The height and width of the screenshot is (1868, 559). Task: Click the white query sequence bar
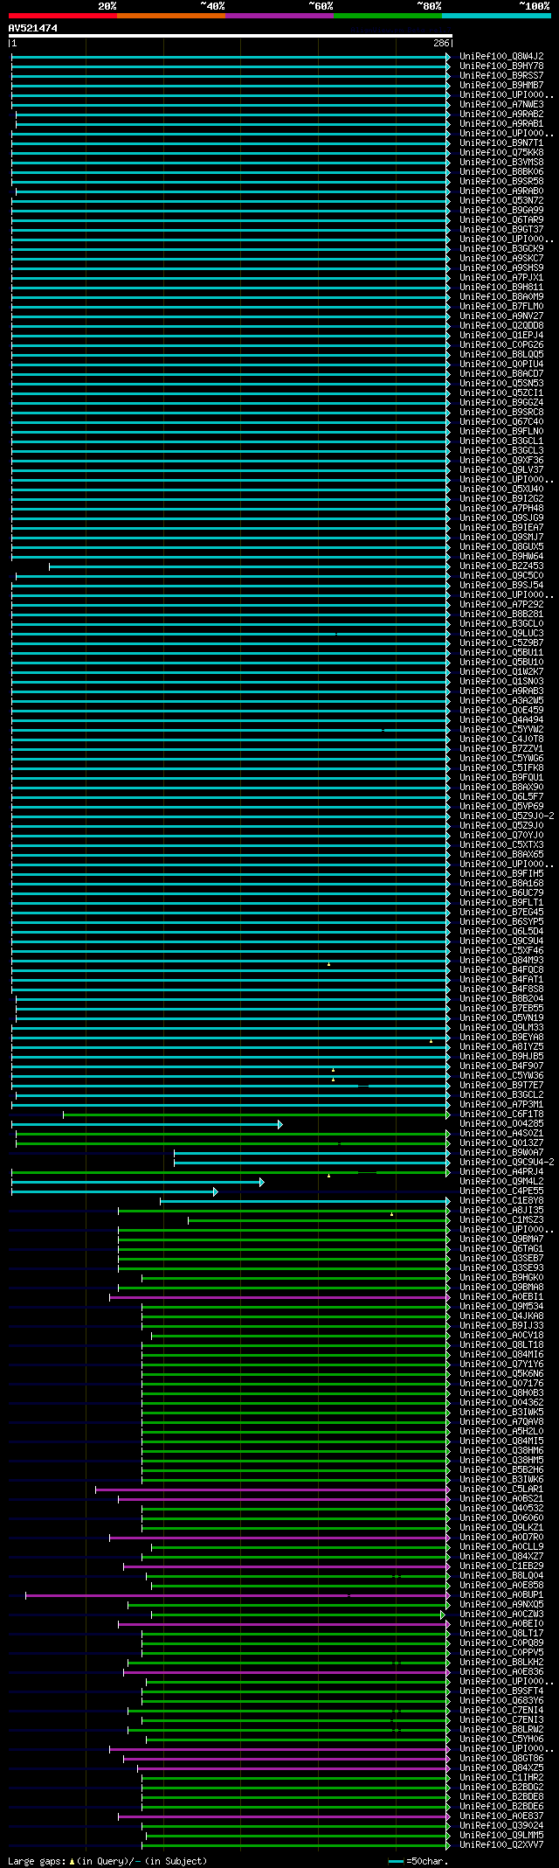(x=231, y=36)
